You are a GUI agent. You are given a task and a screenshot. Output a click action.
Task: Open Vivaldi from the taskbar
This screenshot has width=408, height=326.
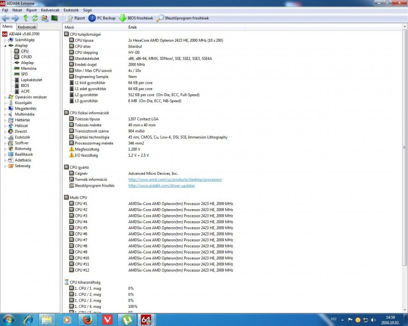tap(107, 320)
